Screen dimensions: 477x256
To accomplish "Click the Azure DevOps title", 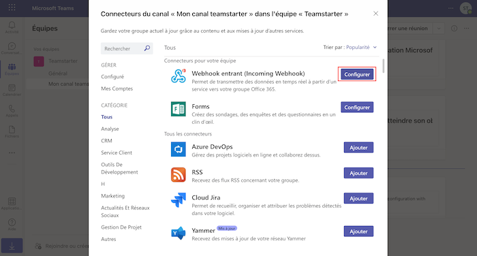I will (212, 146).
